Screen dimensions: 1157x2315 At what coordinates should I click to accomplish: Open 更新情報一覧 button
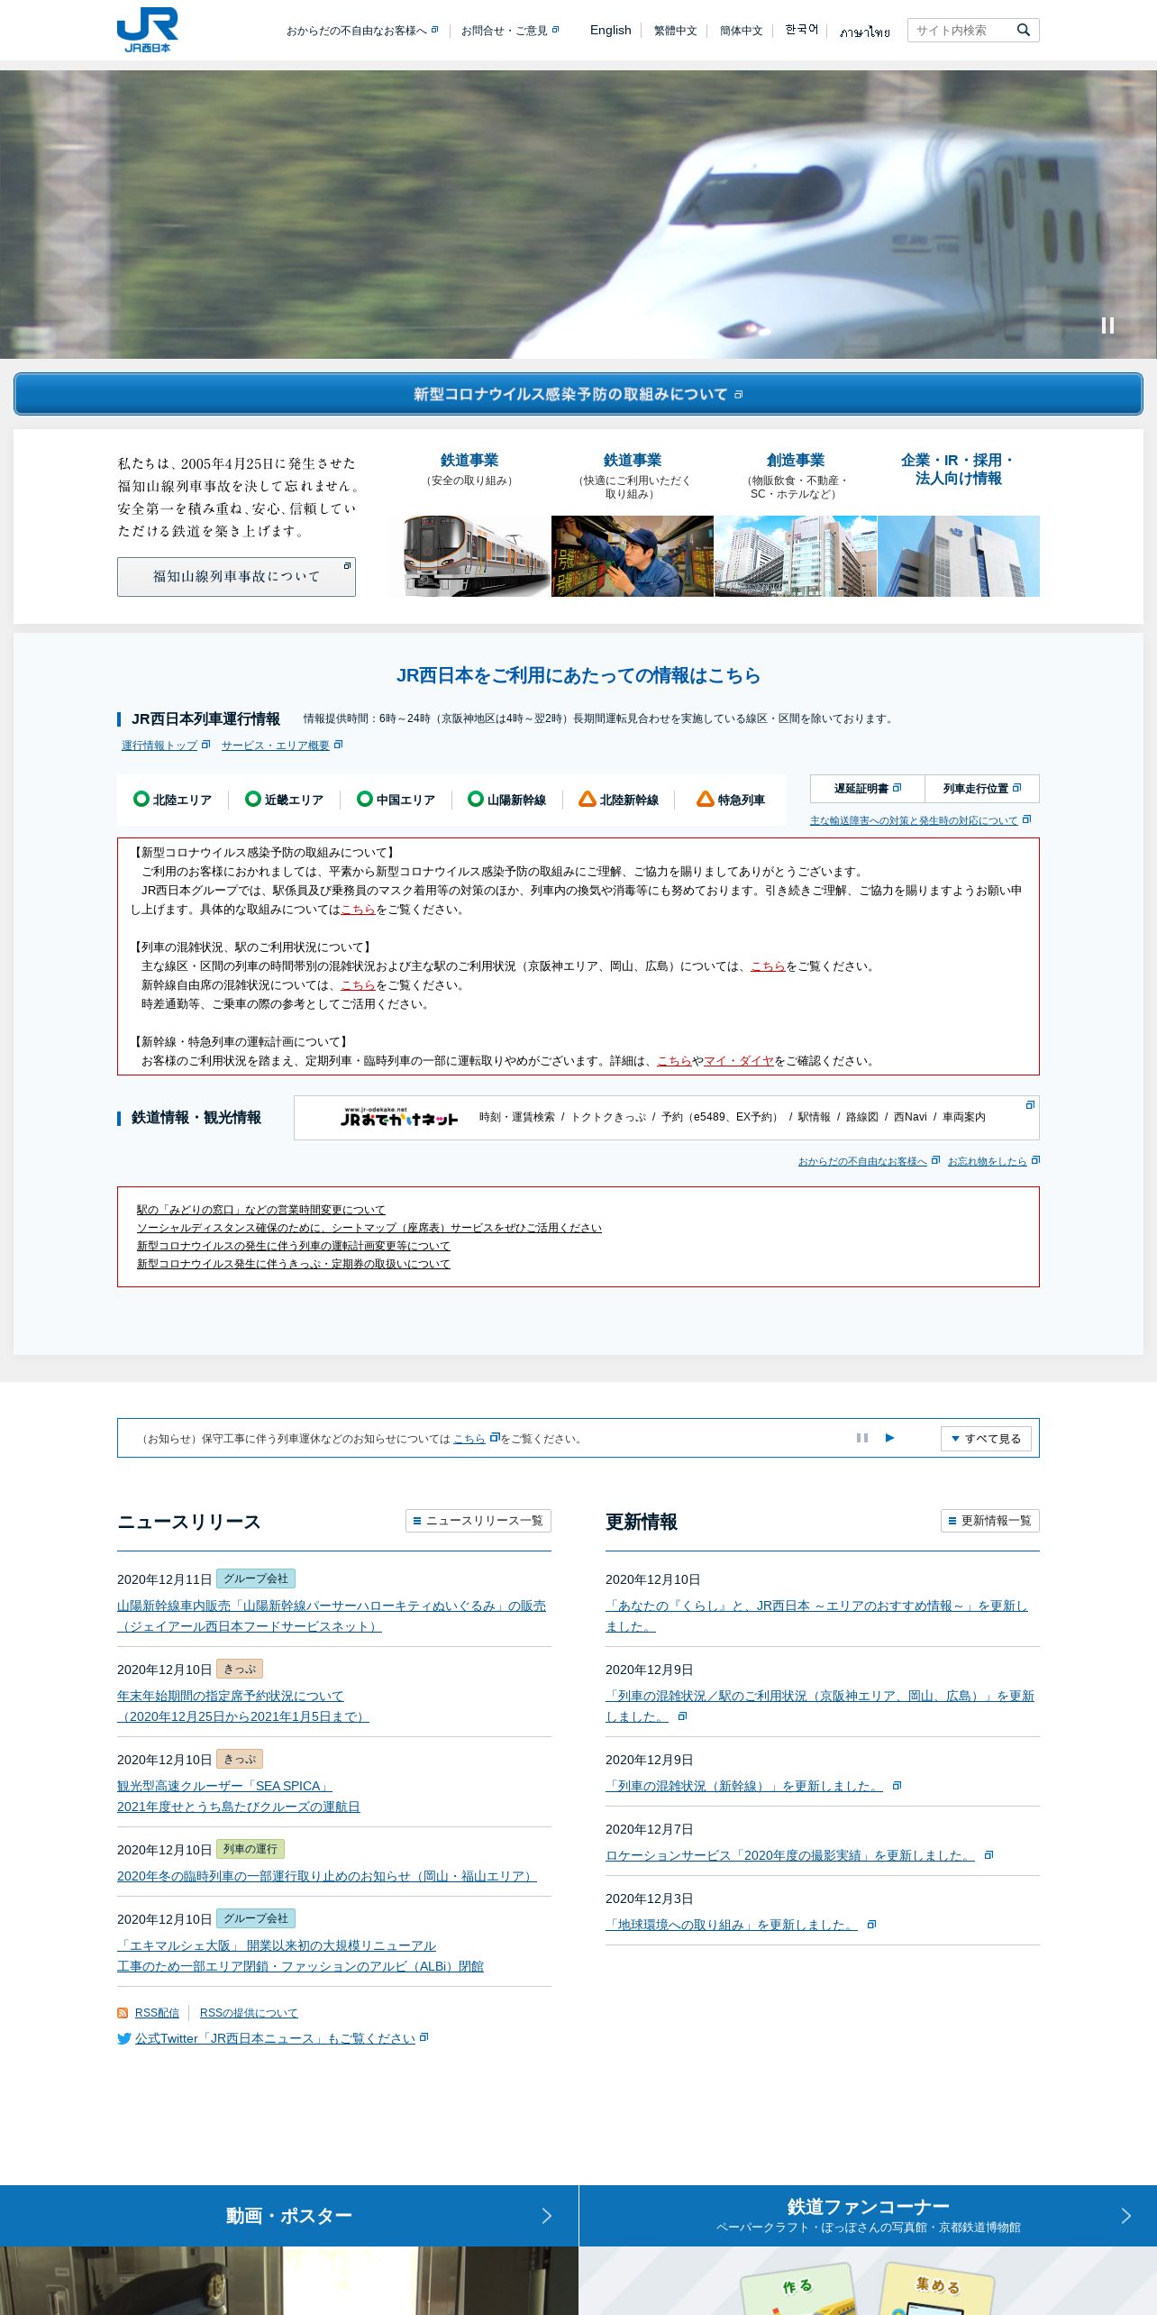click(990, 1521)
